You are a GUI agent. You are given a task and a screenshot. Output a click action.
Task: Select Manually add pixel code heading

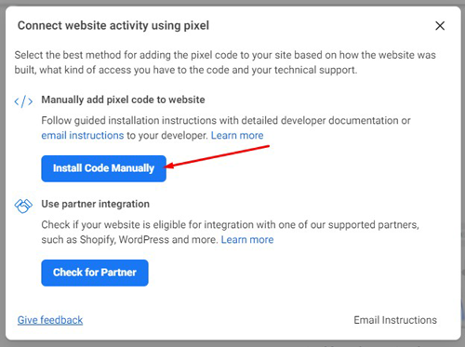click(x=123, y=100)
